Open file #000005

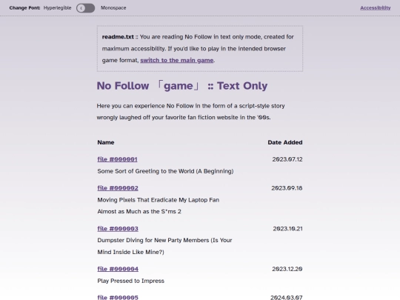click(x=118, y=297)
